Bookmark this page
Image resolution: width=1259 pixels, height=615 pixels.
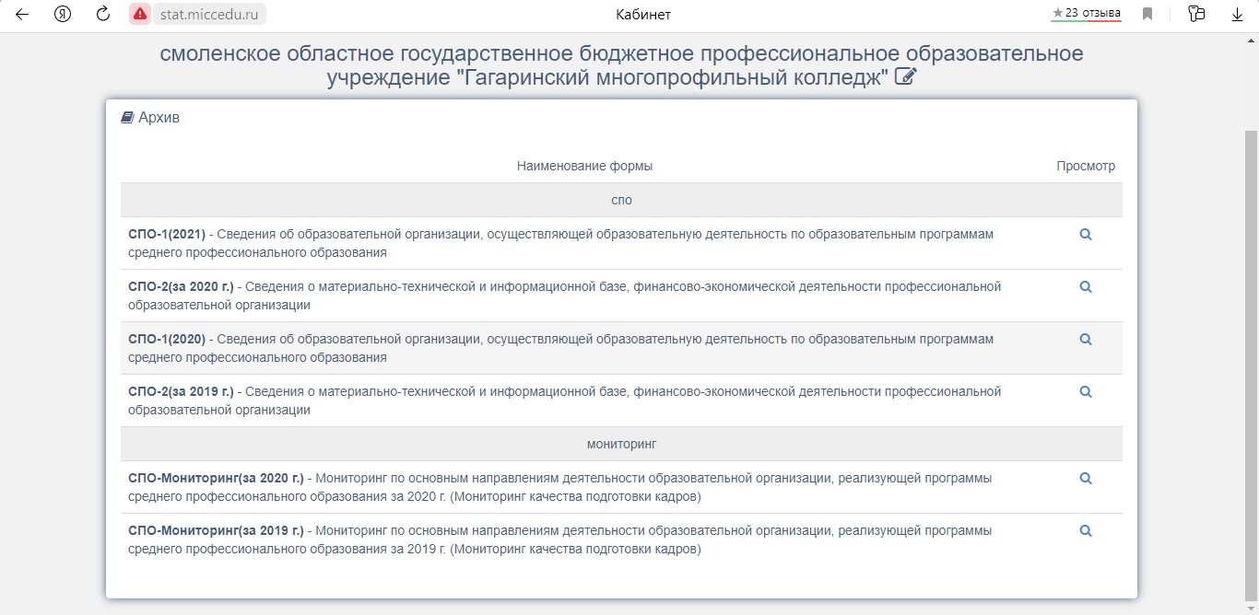coord(1147,14)
